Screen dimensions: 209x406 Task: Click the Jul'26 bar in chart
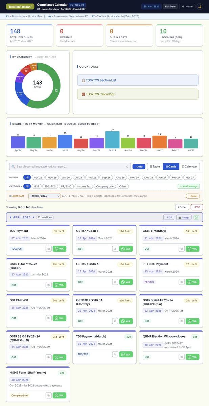(x=65, y=141)
